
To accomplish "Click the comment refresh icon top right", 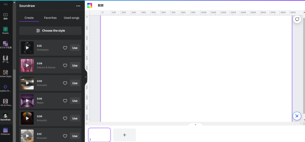I will click(297, 19).
